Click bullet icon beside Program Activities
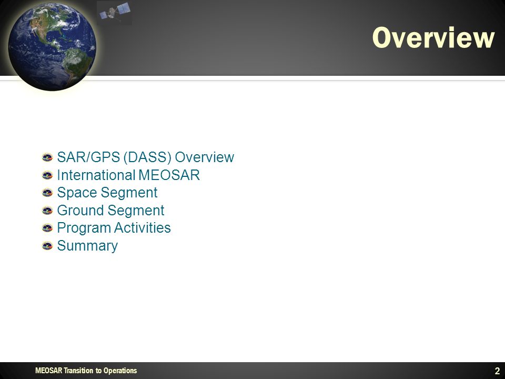 click(x=47, y=228)
